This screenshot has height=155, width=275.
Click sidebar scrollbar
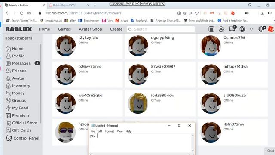click(x=41, y=84)
